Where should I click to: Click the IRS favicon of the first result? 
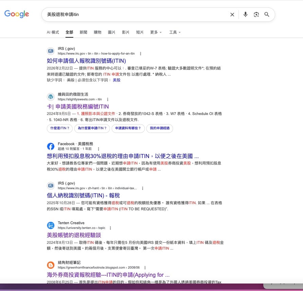pyautogui.click(x=51, y=51)
